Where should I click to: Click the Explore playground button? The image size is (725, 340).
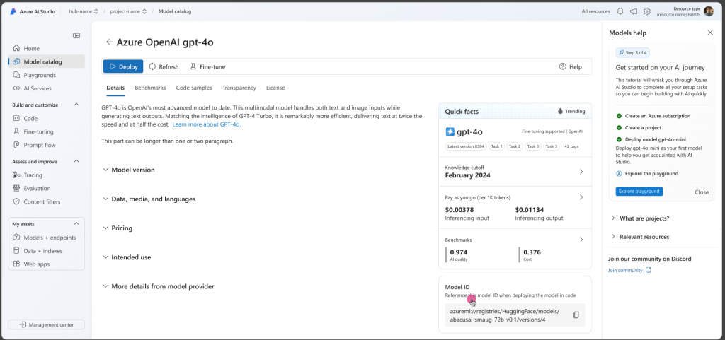(639, 192)
